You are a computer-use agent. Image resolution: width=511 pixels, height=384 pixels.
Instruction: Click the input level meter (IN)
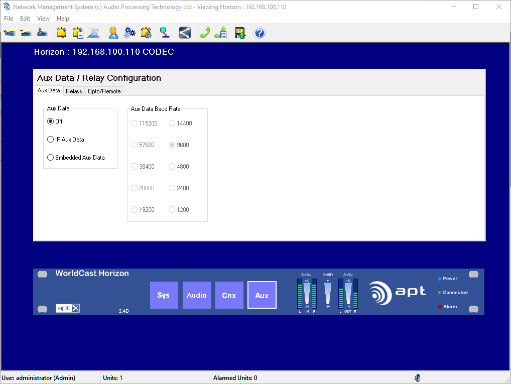tap(307, 293)
